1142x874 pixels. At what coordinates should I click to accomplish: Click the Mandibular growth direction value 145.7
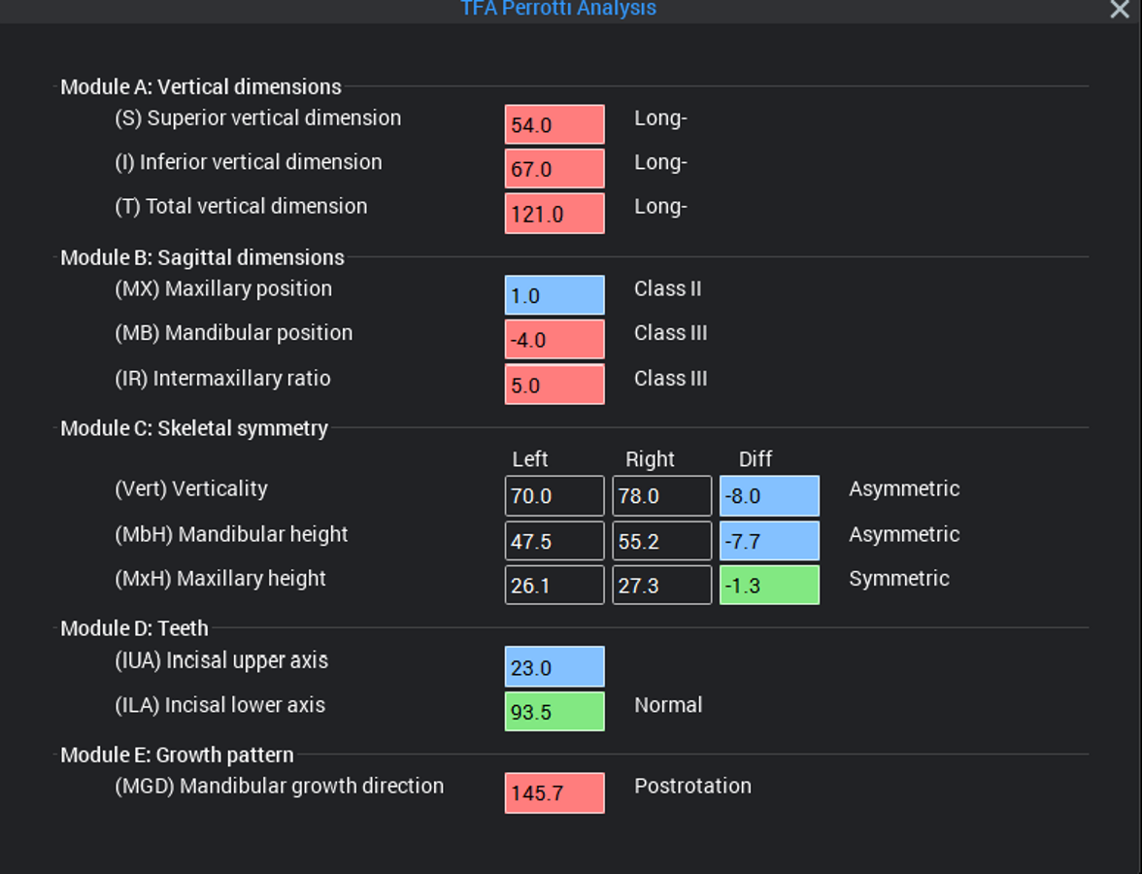point(554,793)
